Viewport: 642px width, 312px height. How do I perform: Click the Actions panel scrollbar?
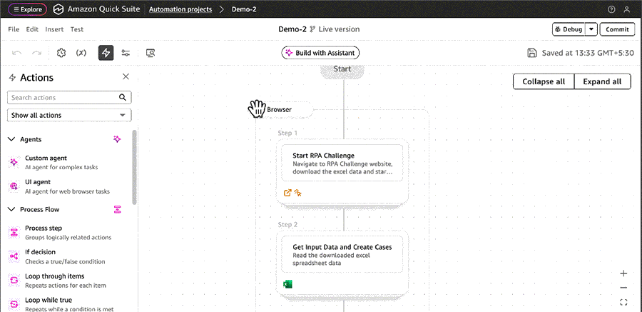(134, 167)
